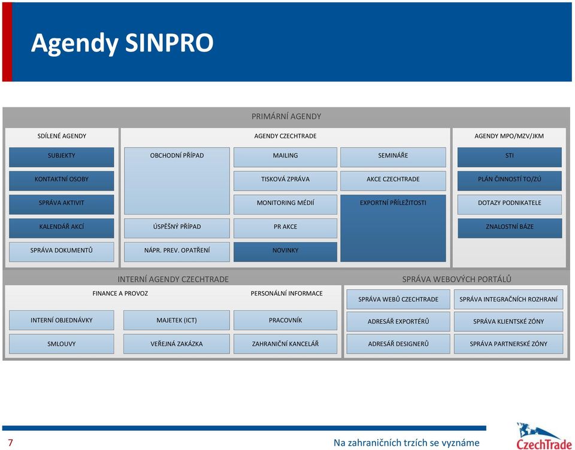
Task: Open the DOTAZY PODNIKATELE box
Action: click(509, 204)
